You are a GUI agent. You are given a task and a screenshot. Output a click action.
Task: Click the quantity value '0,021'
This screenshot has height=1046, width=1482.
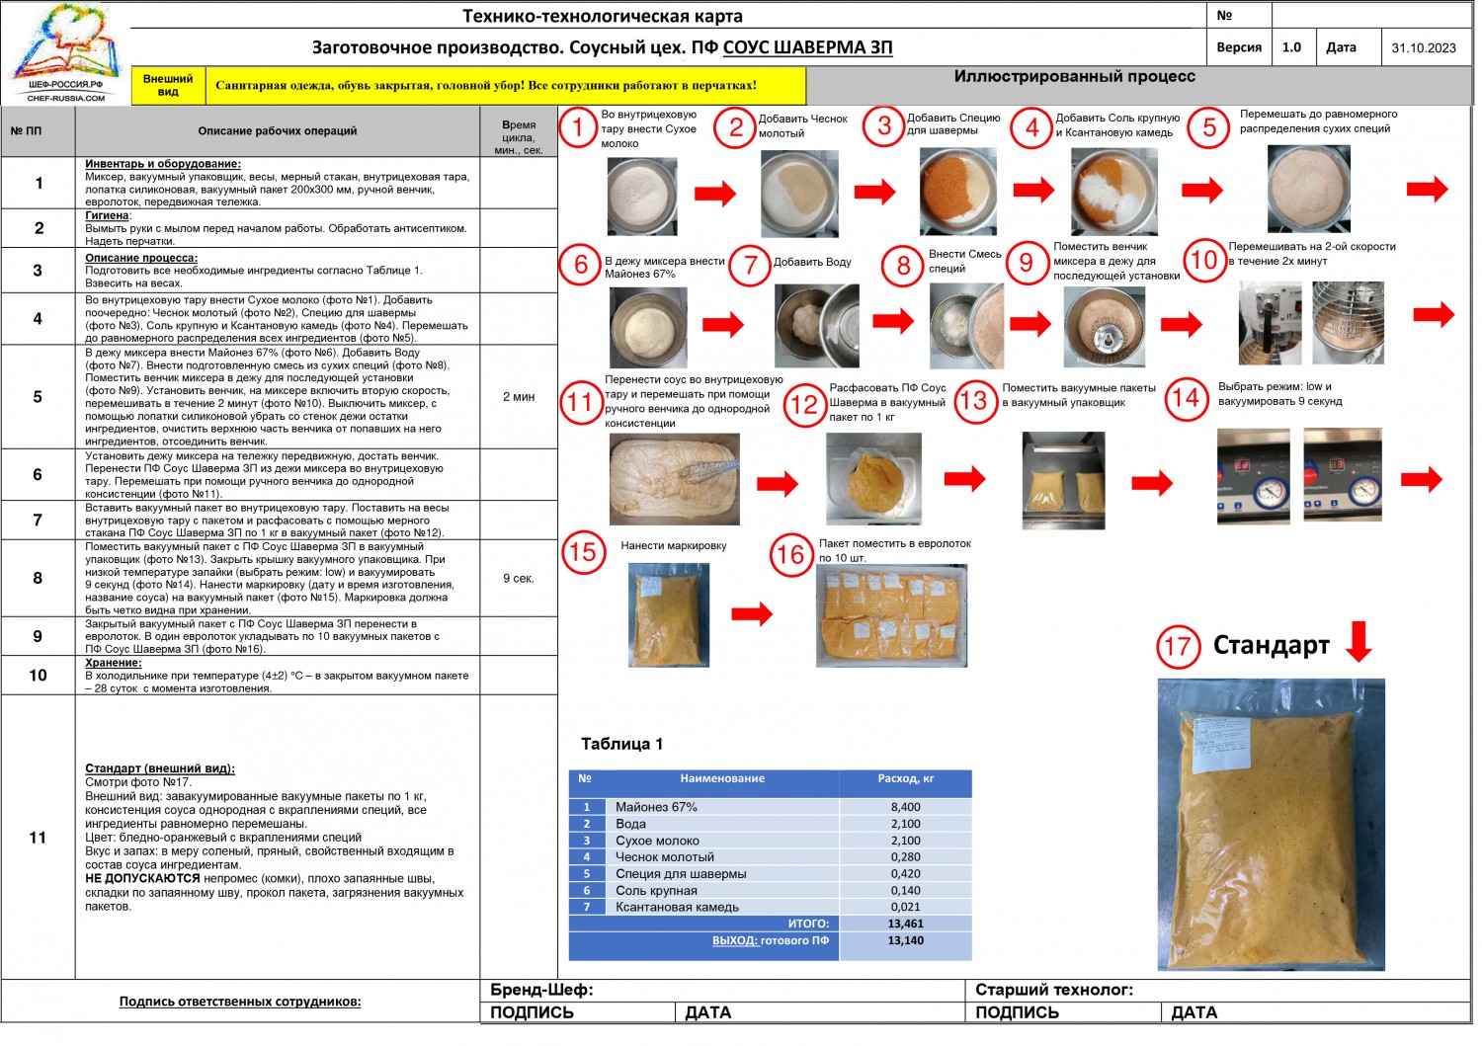click(905, 908)
